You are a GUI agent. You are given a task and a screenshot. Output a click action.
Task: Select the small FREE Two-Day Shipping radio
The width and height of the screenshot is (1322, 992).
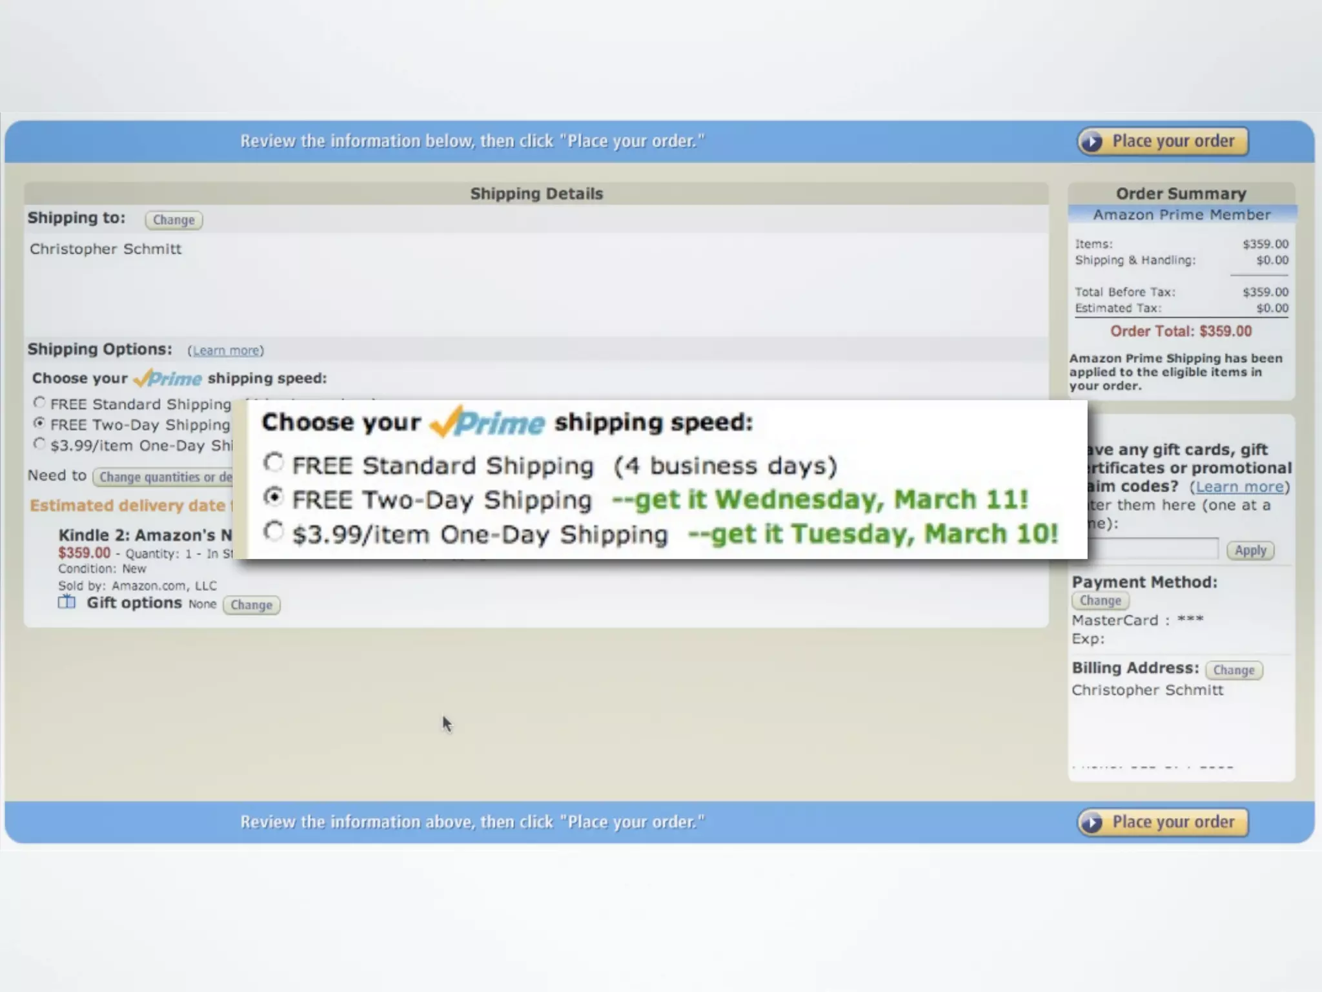click(39, 424)
